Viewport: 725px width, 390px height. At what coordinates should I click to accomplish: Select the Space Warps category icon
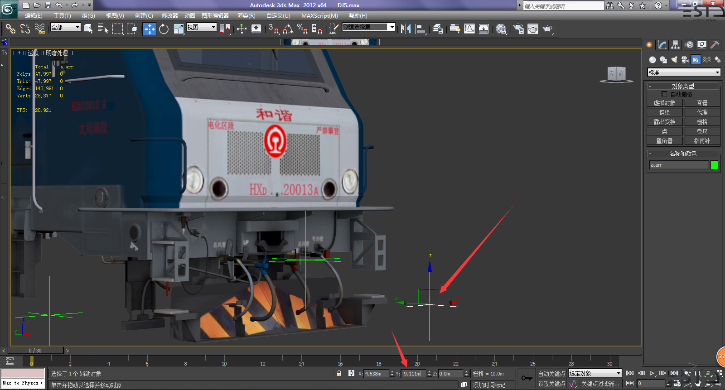(707, 60)
